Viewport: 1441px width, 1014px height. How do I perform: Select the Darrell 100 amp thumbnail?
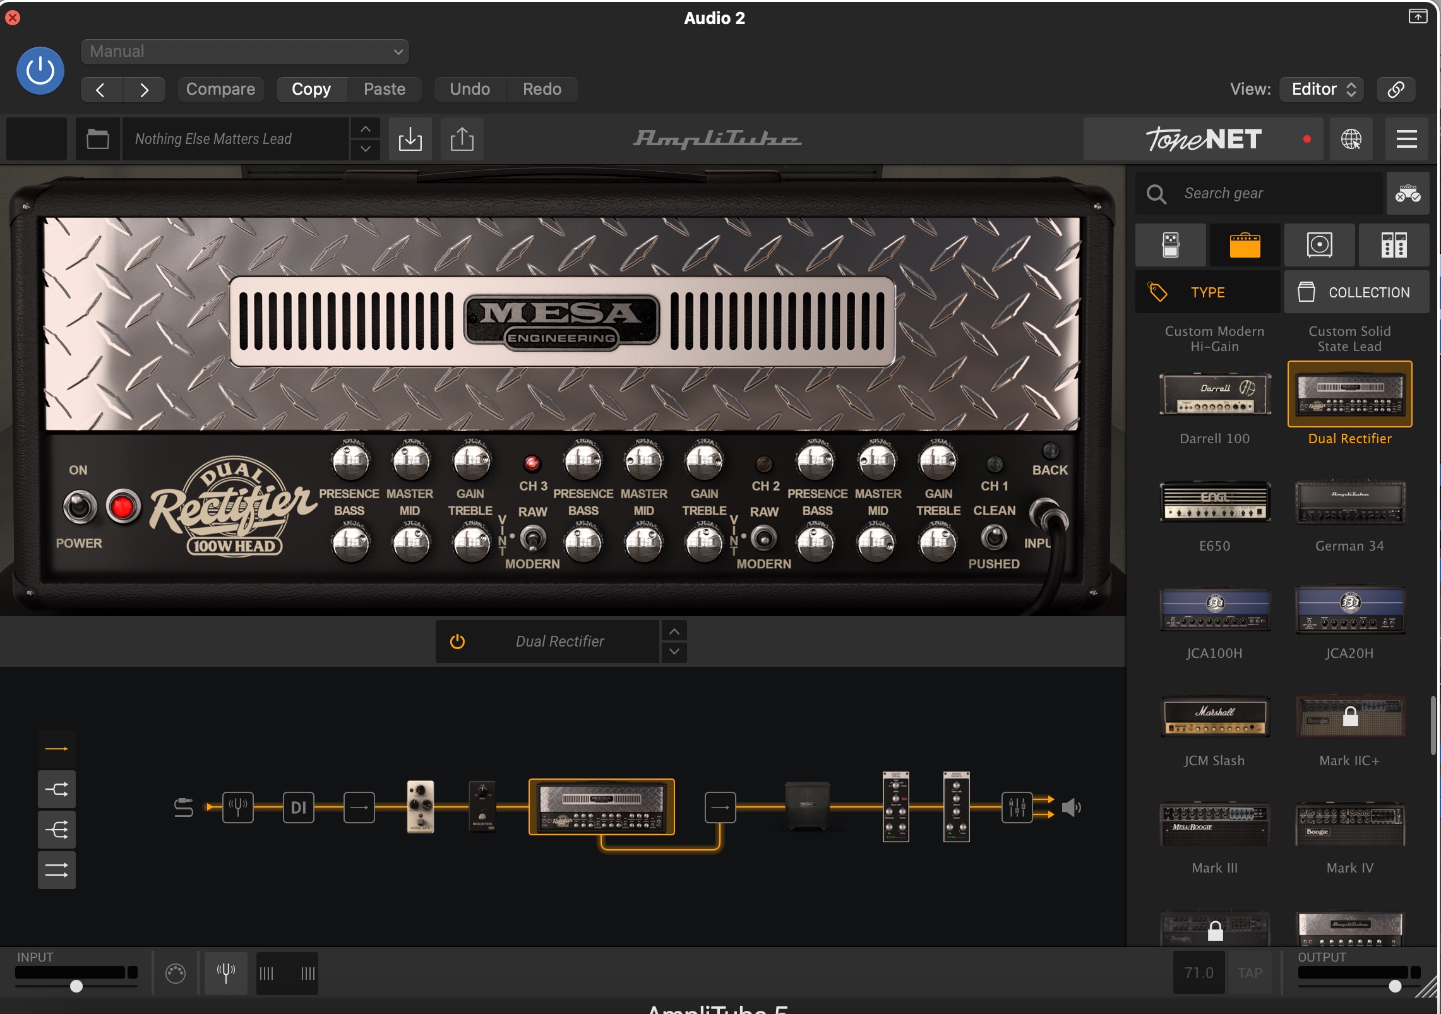(1215, 395)
